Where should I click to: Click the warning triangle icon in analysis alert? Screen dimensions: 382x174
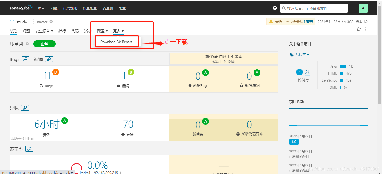pos(271,22)
